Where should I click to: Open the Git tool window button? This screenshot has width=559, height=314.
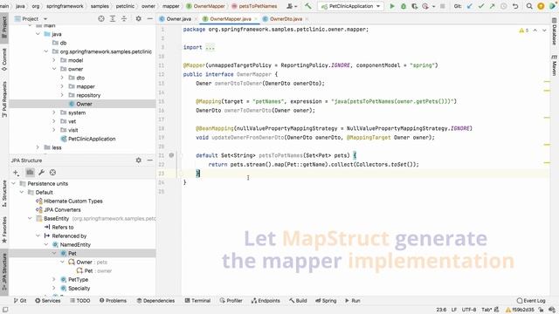tap(20, 300)
